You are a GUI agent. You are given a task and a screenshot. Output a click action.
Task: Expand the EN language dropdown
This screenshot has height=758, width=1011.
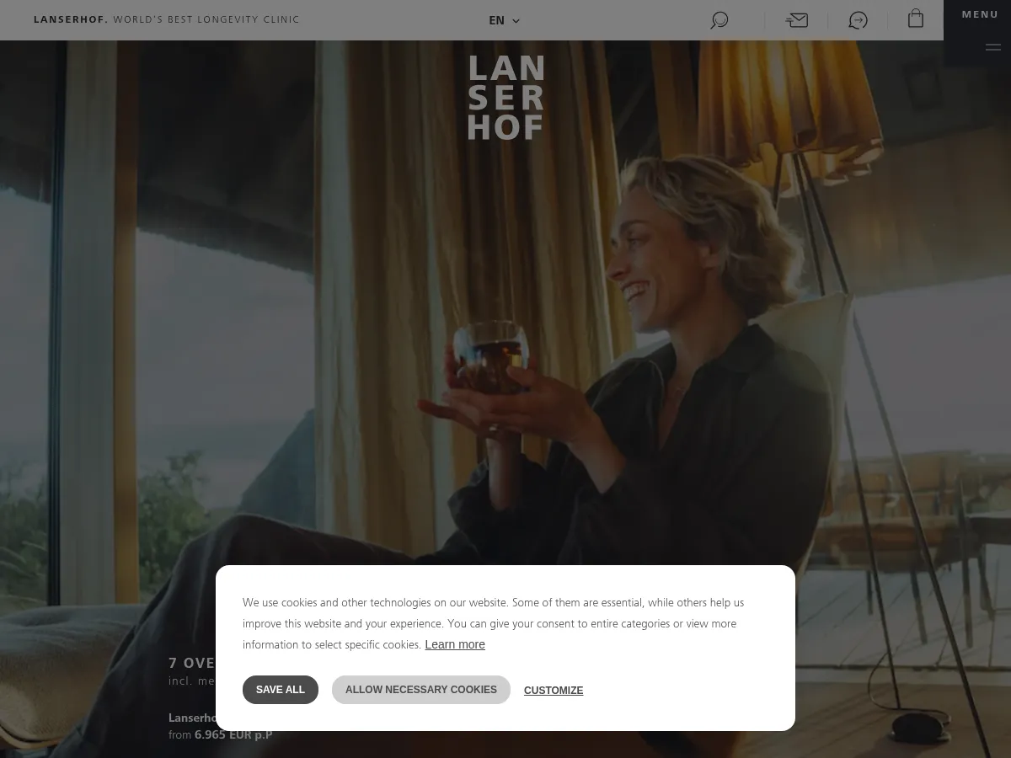[504, 20]
